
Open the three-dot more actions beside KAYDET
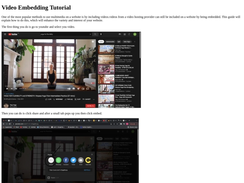94,99
